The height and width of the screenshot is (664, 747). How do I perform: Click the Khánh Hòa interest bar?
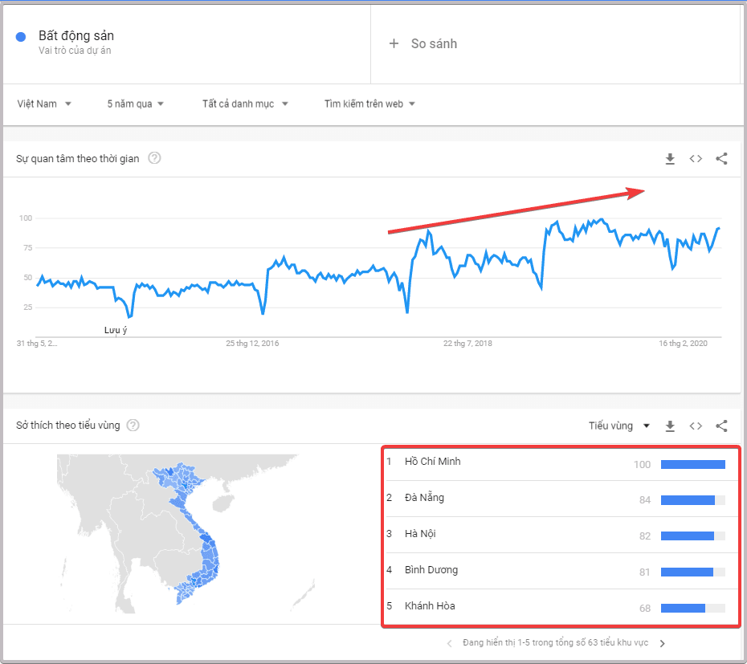click(x=693, y=609)
